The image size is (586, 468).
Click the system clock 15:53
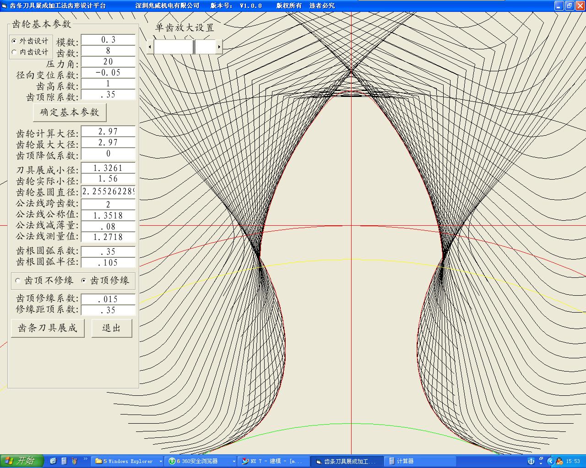pos(573,461)
